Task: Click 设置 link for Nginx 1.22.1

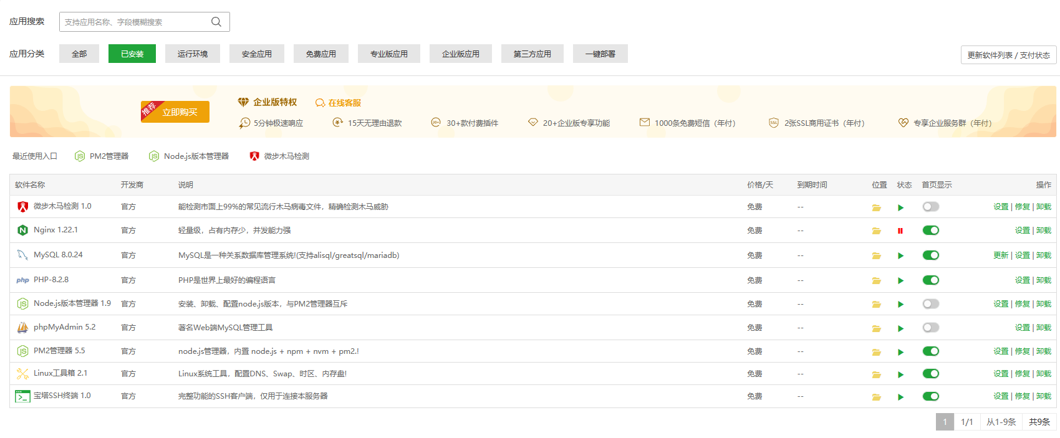Action: tap(1023, 231)
